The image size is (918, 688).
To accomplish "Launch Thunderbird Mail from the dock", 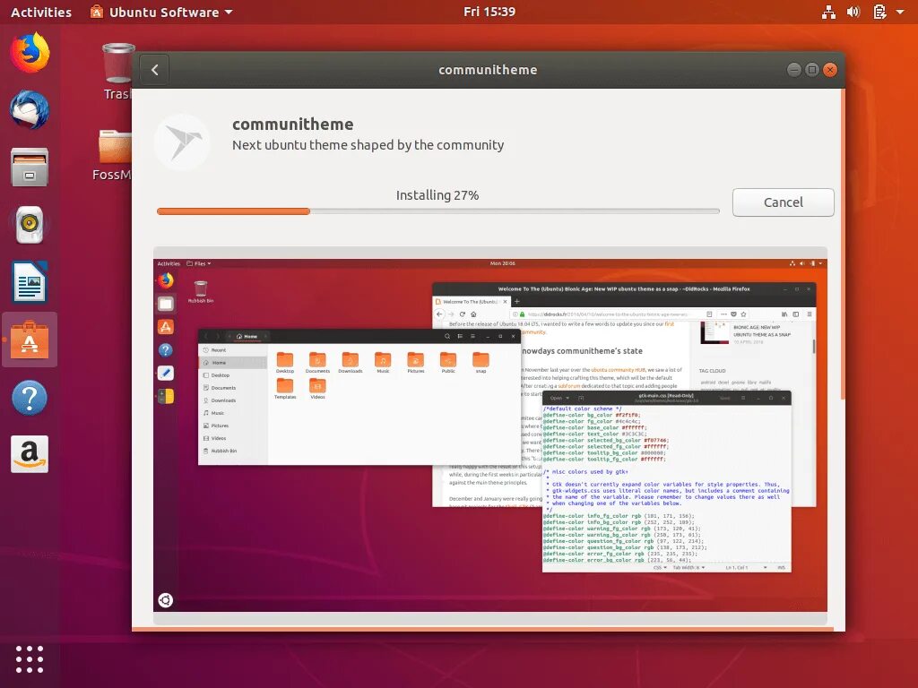I will (30, 109).
